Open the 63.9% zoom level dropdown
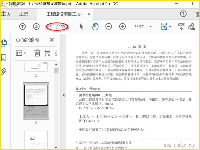The height and width of the screenshot is (150, 200). [x=151, y=27]
